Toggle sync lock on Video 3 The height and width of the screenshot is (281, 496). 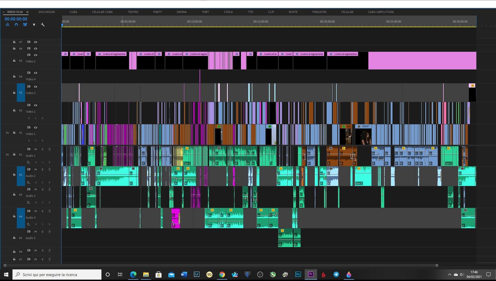(x=29, y=87)
